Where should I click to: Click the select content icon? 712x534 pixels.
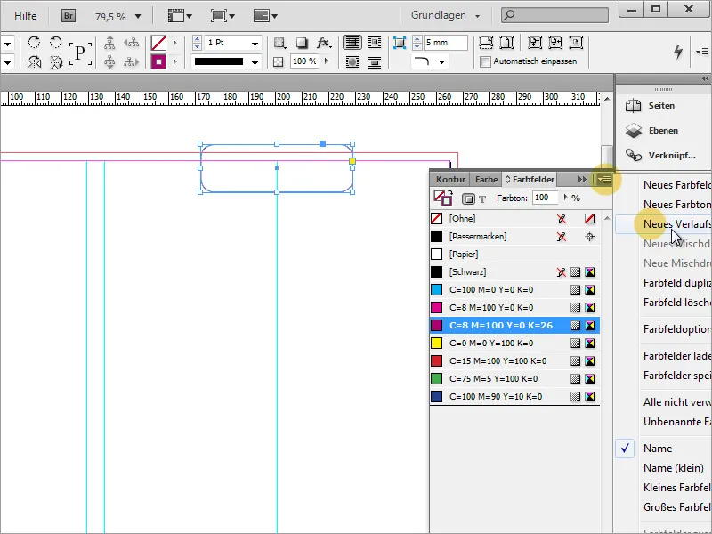coord(109,61)
